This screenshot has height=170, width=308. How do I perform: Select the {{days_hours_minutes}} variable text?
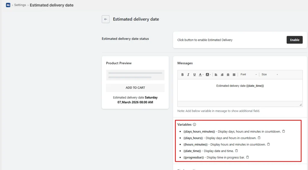point(199,132)
